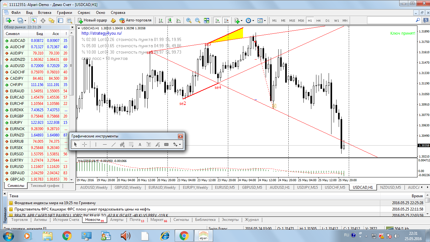Pick the vertical line drawing tool

[96, 145]
